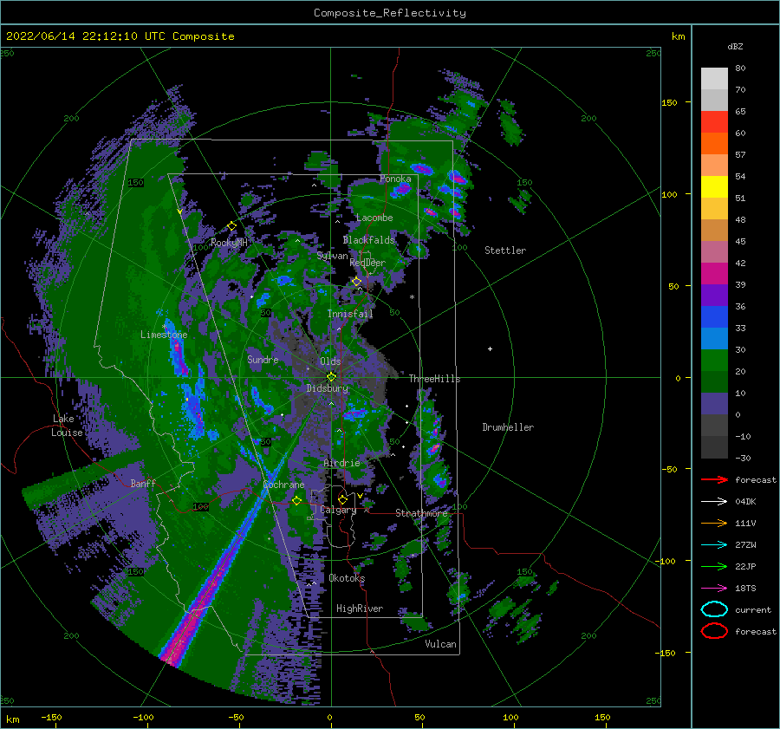The height and width of the screenshot is (729, 780).
Task: Click the Innisfail city label
Action: 350,314
